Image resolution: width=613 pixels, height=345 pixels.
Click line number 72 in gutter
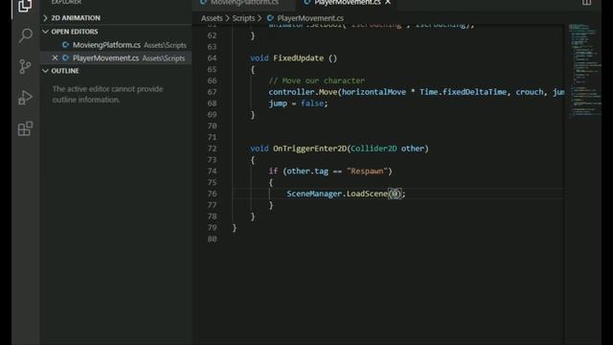click(x=212, y=149)
